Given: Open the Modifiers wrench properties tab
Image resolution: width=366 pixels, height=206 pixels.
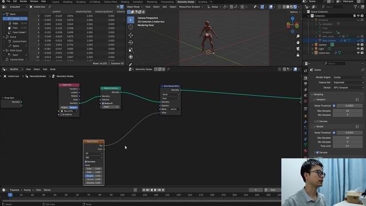Looking at the screenshot, I should coord(305,122).
